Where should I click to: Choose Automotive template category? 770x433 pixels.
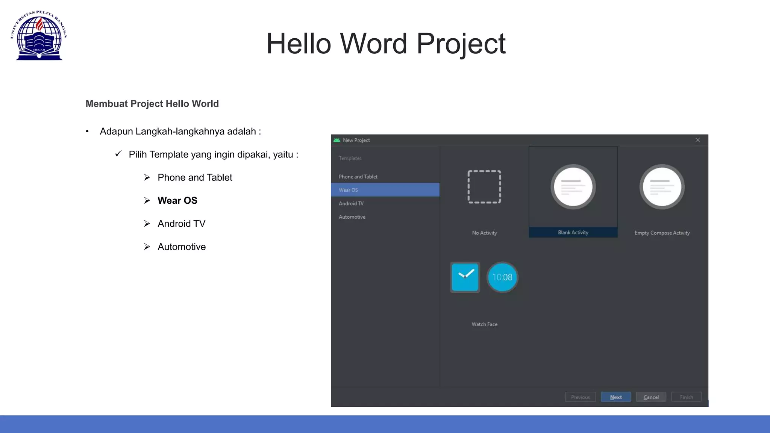(x=352, y=217)
